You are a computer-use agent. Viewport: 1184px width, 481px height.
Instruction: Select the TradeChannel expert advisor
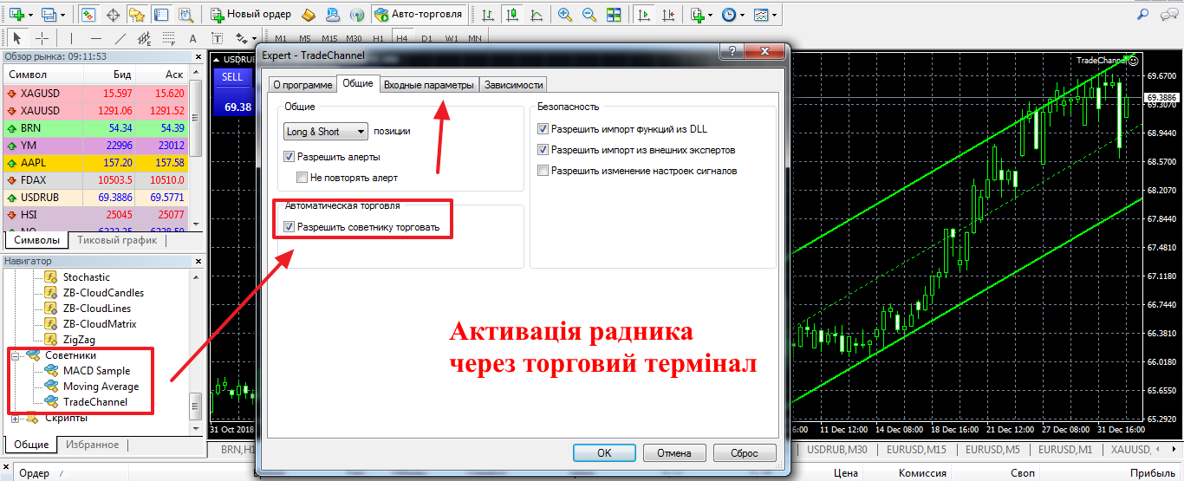click(95, 402)
